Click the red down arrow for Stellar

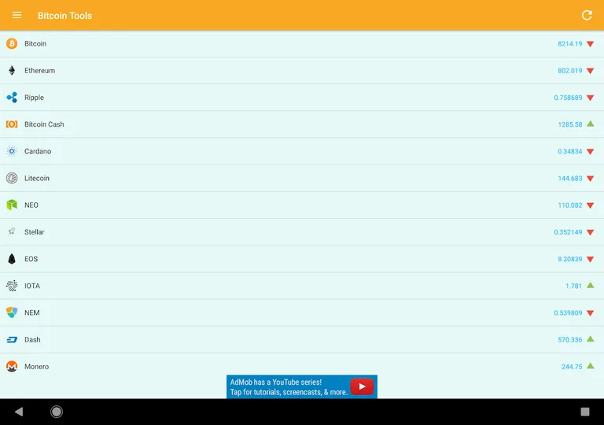point(590,232)
